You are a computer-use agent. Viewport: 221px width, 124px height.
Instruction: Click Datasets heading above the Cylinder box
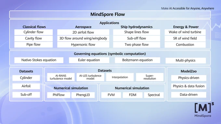click(26, 71)
